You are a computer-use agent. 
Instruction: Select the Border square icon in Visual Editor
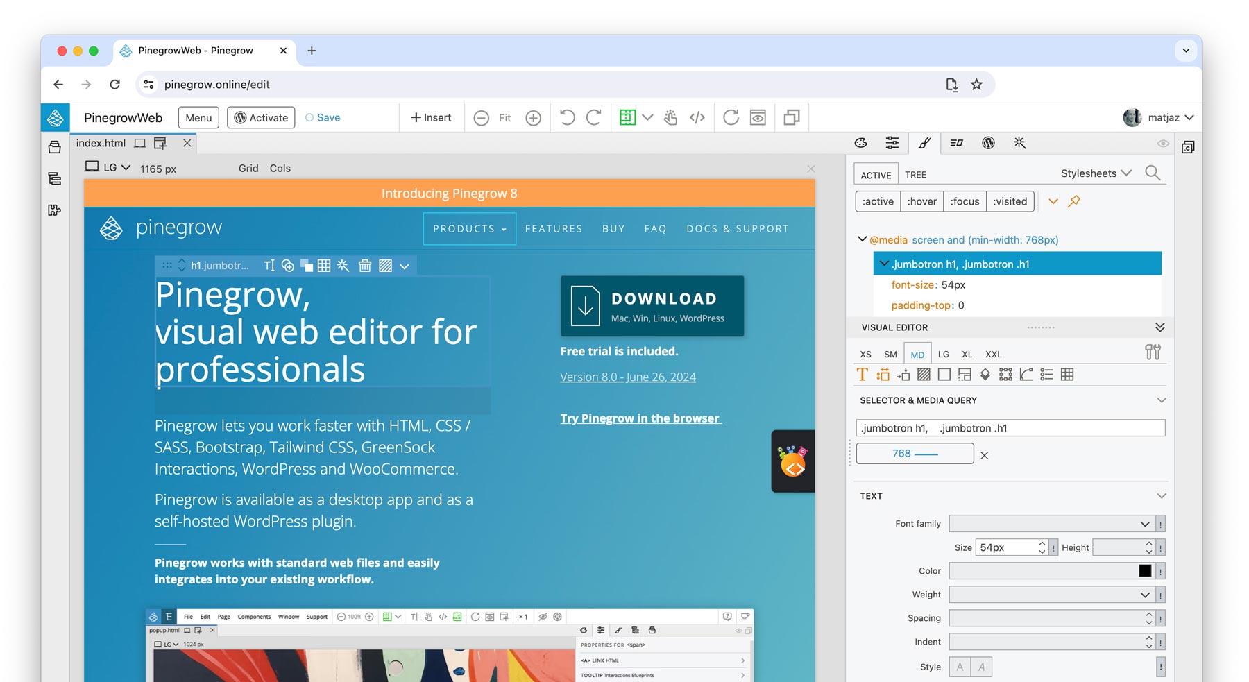944,375
